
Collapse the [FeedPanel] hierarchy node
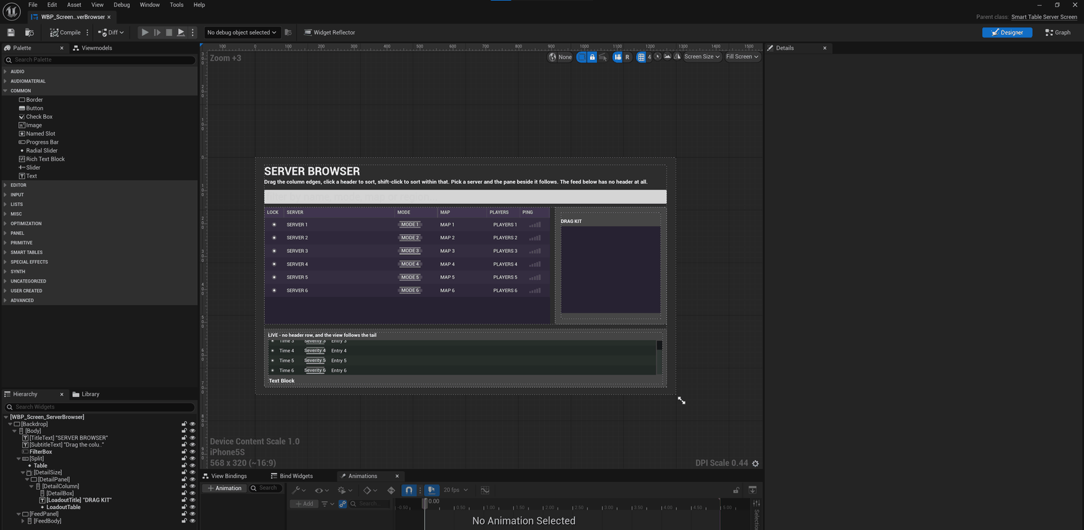19,514
